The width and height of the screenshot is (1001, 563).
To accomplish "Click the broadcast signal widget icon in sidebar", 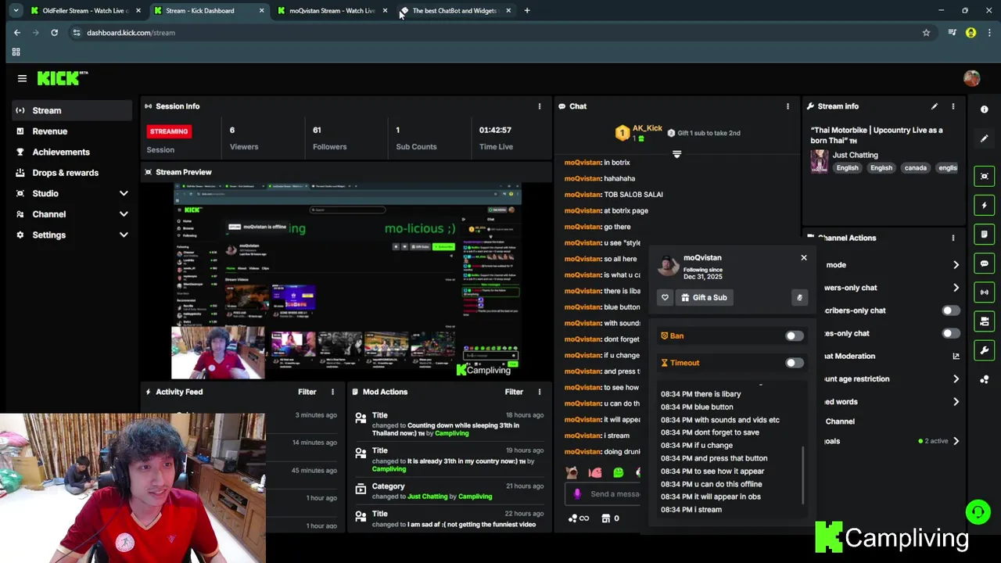I will [x=985, y=292].
